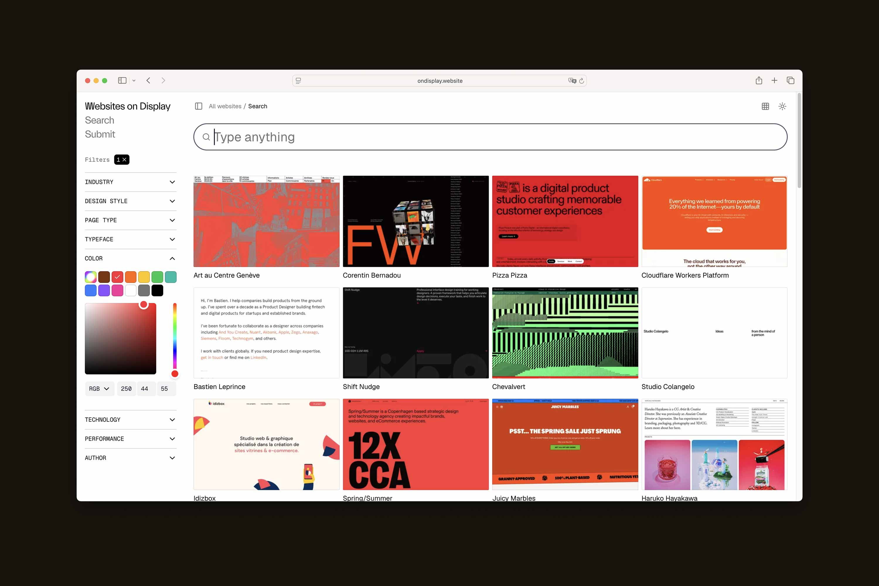Open the Search link in sidebar
The image size is (879, 586).
tap(99, 120)
